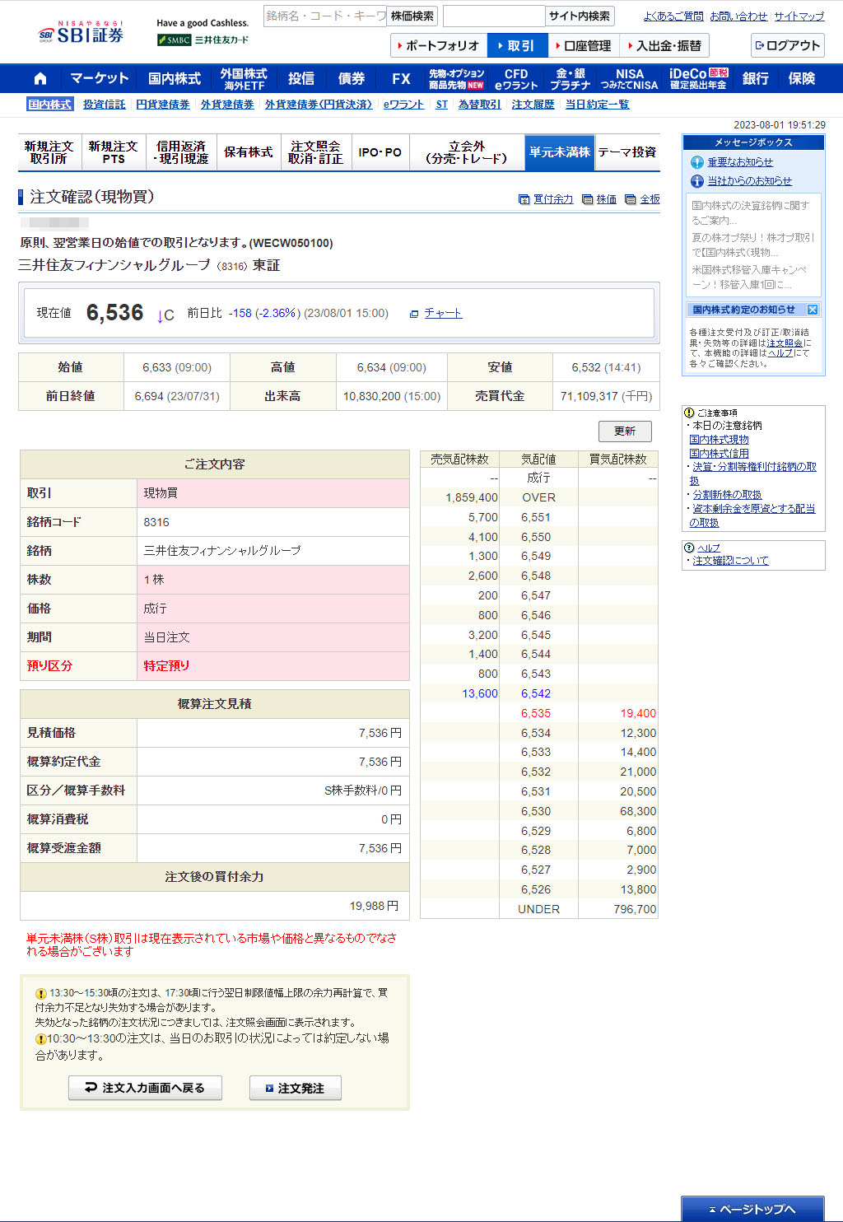Viewport: 843px width, 1222px height.
Task: Click the 銘柄名・コード search field
Action: click(x=324, y=16)
